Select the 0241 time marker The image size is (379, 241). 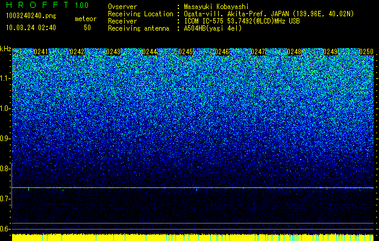coord(41,52)
